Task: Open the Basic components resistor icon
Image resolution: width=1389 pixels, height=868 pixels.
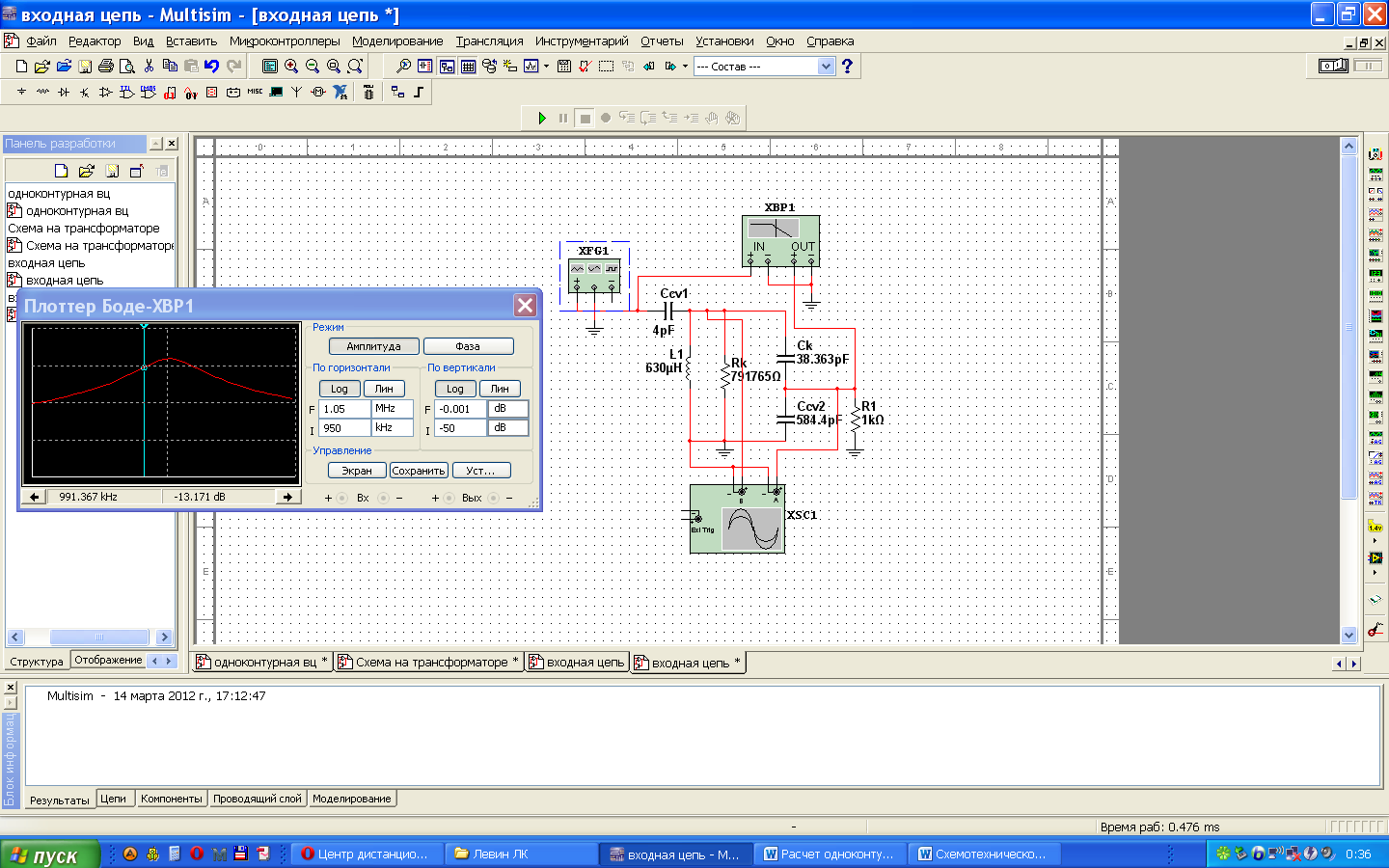Action: click(42, 93)
